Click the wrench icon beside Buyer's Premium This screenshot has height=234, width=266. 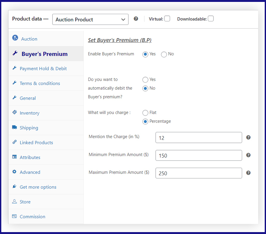coord(15,53)
